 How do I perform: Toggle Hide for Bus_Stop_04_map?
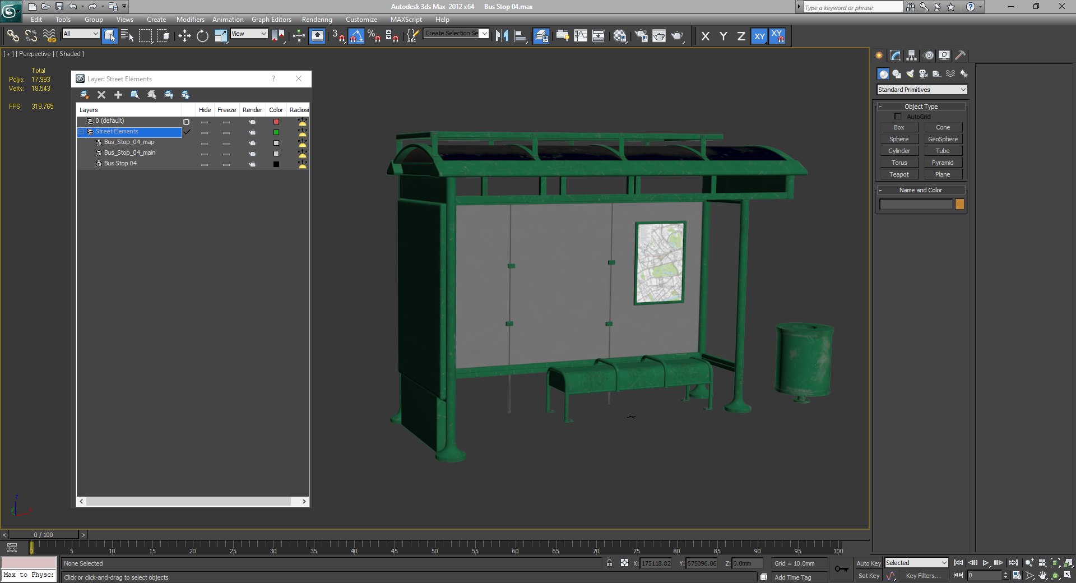205,143
